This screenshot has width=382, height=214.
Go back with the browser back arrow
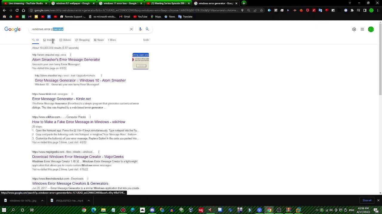(x=4, y=10)
